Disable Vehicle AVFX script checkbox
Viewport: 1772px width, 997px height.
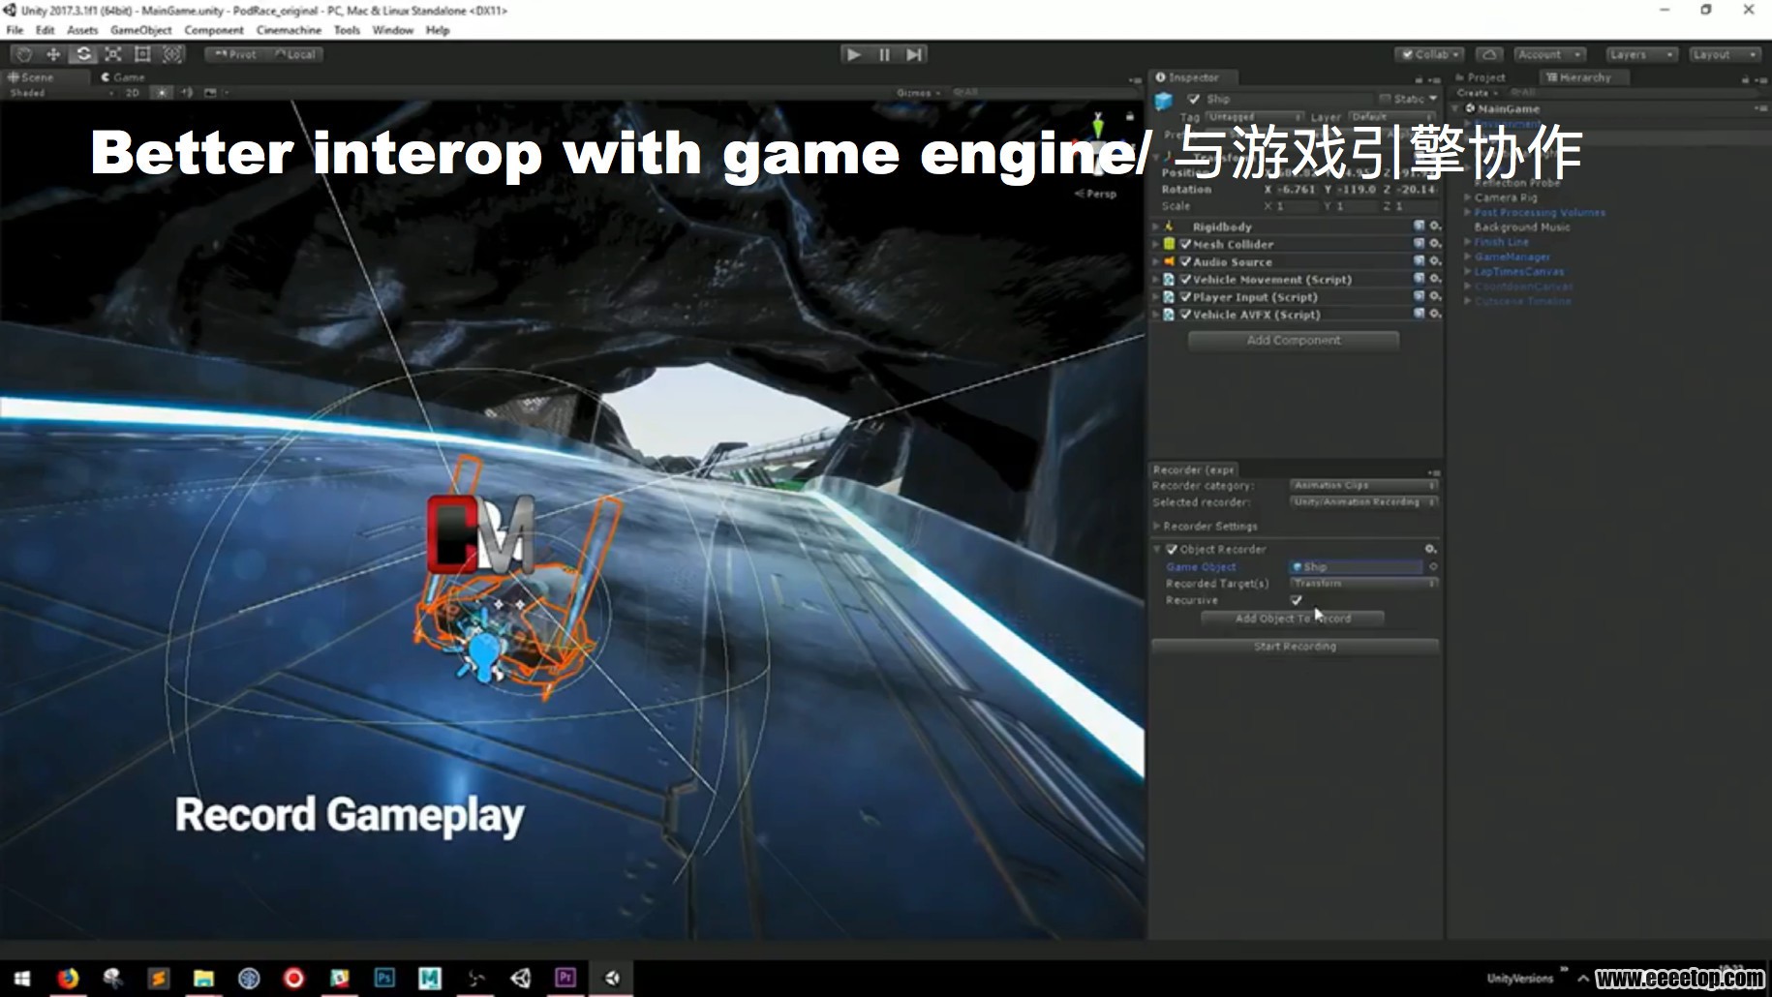pos(1185,315)
